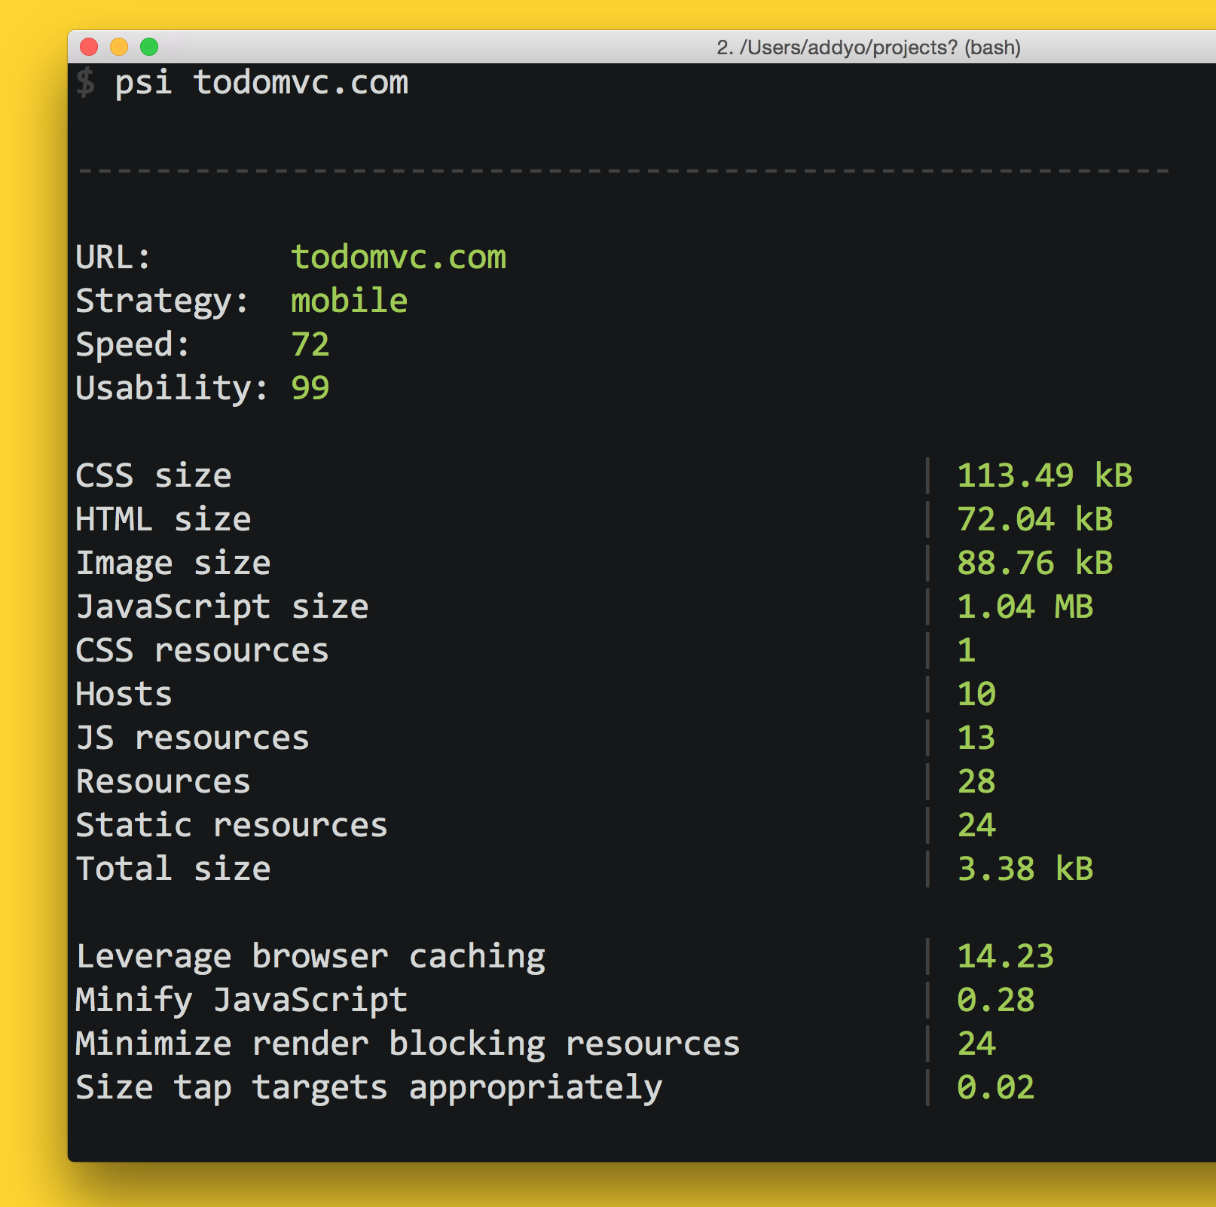Select the Static resources value '24'

[976, 826]
